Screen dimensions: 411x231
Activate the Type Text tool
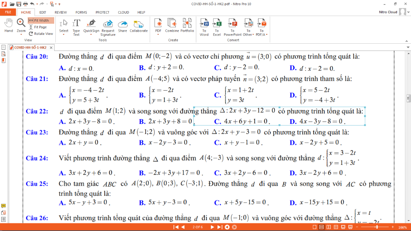(x=76, y=27)
